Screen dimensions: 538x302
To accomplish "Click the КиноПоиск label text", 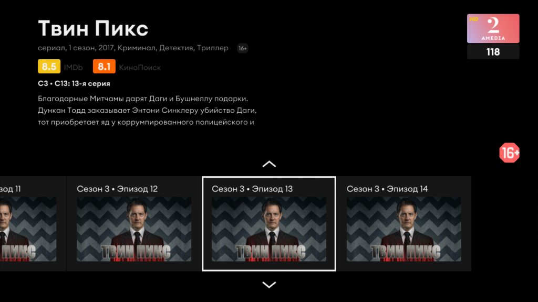I will [140, 68].
